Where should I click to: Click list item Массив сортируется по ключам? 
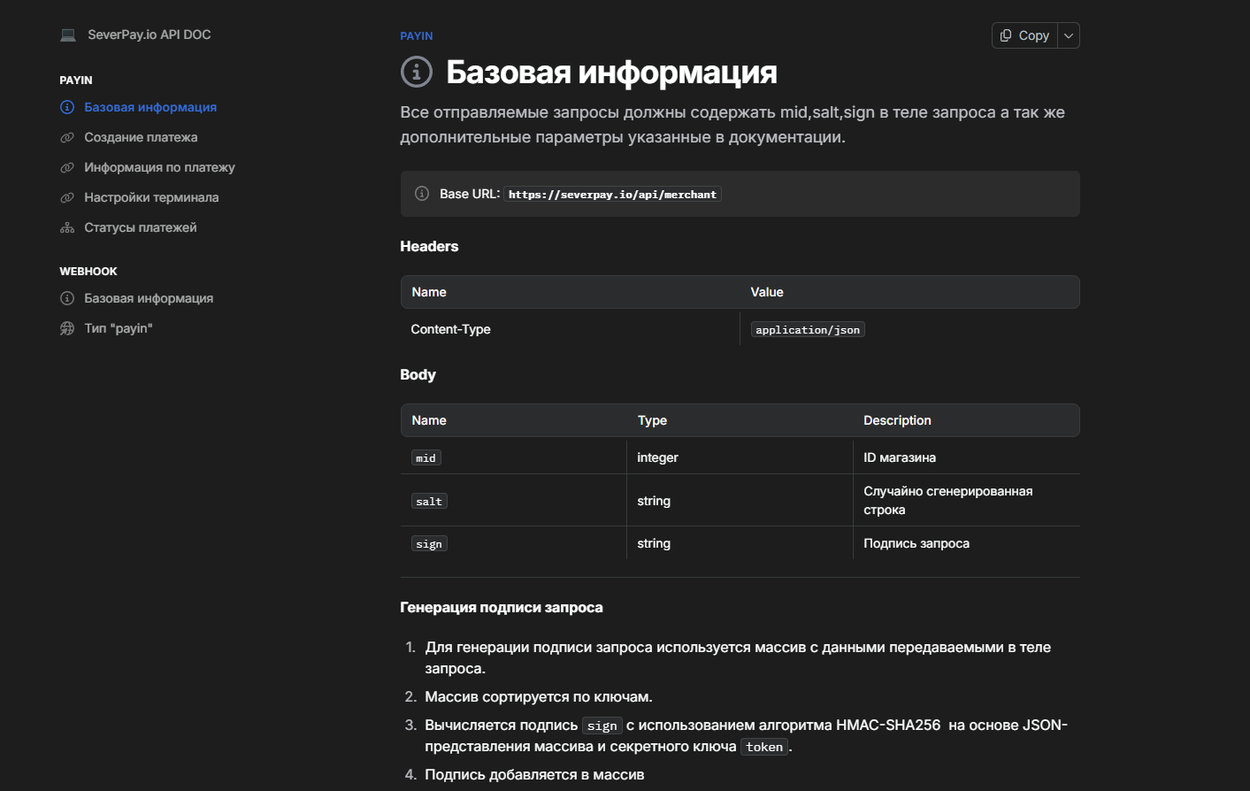[539, 697]
